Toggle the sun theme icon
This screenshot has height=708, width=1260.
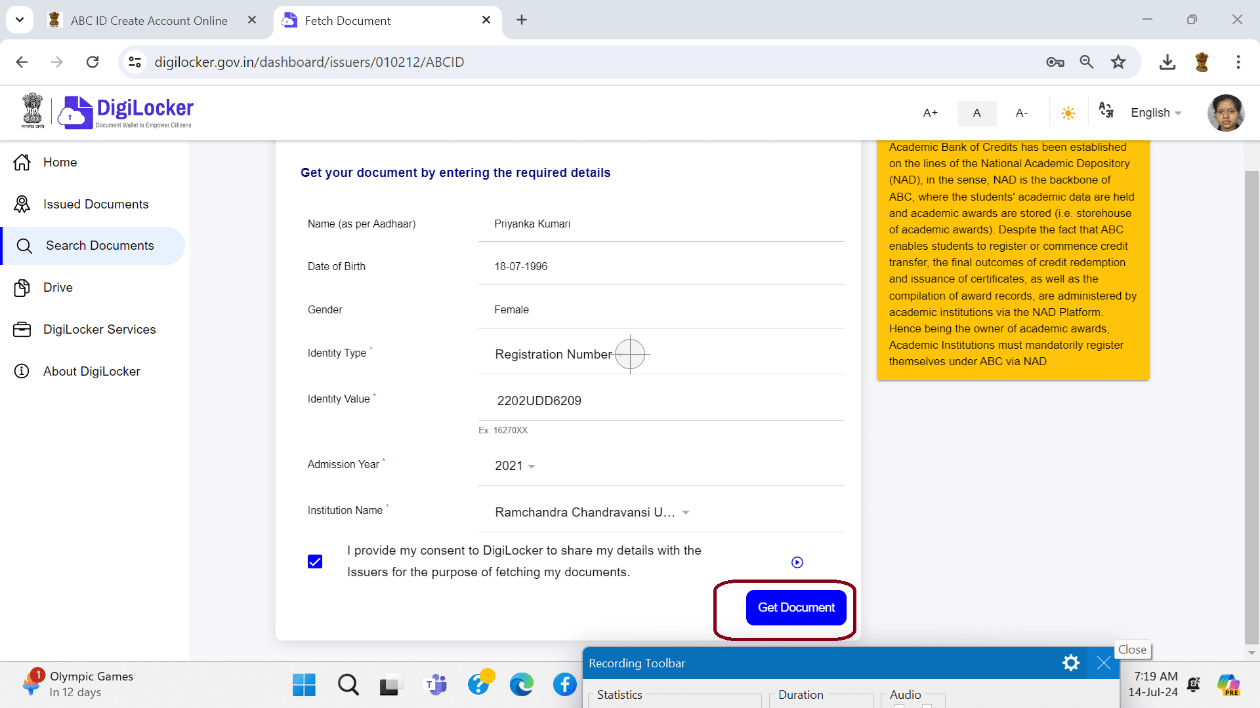pyautogui.click(x=1068, y=113)
